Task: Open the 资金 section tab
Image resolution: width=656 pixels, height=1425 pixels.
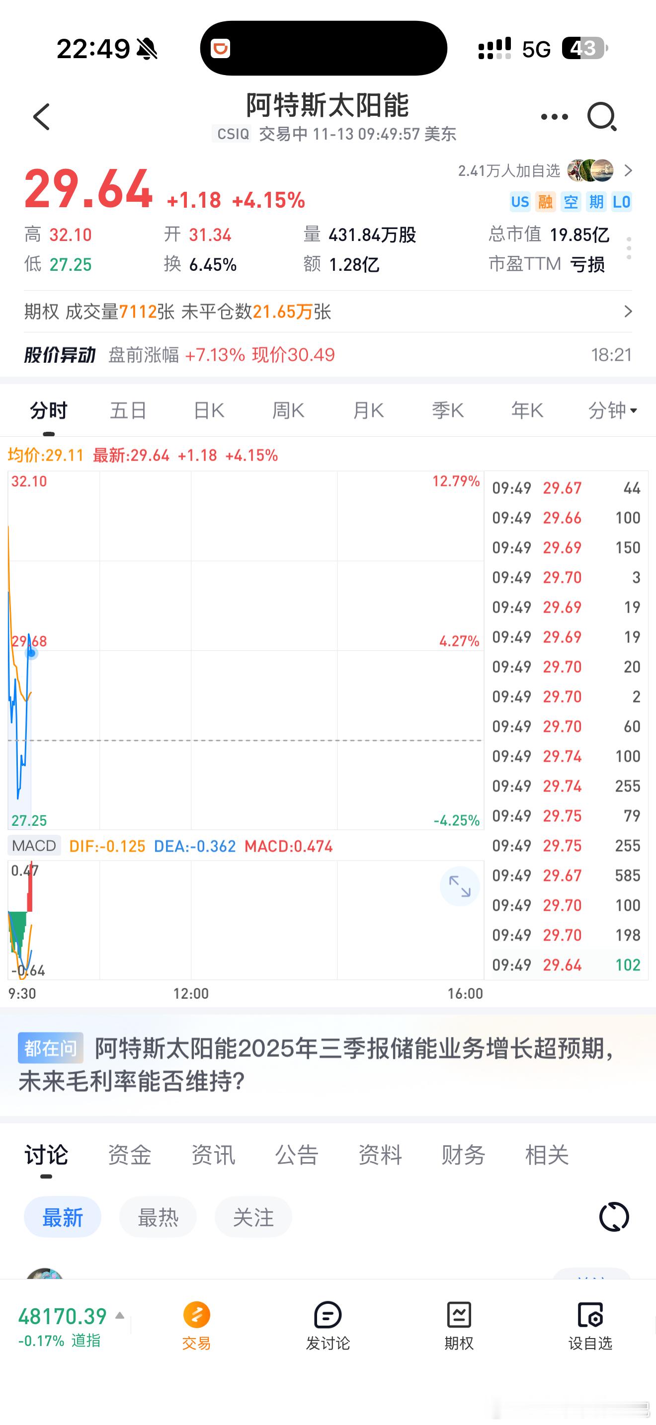Action: [x=129, y=1155]
